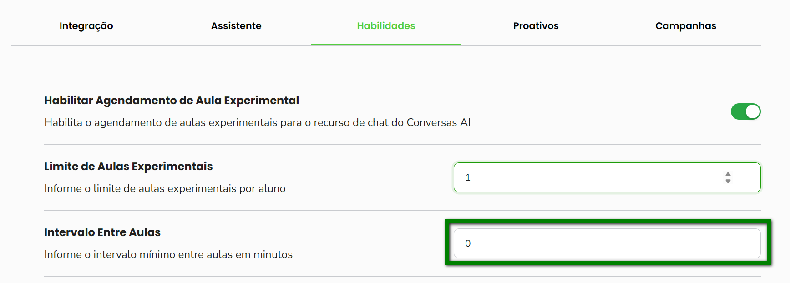Click the 'intervalo mínimo entre aulas' description
Image resolution: width=790 pixels, height=283 pixels.
tap(168, 255)
